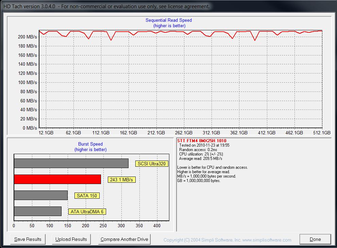Click the gray ATA UltraDMA 6 bar
Image resolution: width=337 pixels, height=248 pixels.
coord(38,211)
